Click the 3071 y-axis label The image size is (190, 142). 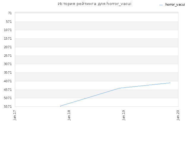tap(8, 64)
